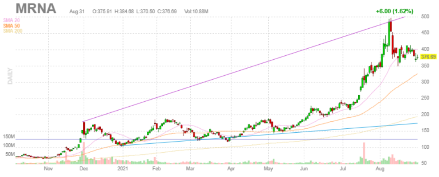The height and width of the screenshot is (177, 439).
Task: Click the highlighted 376.69 current price tag
Action: click(428, 57)
